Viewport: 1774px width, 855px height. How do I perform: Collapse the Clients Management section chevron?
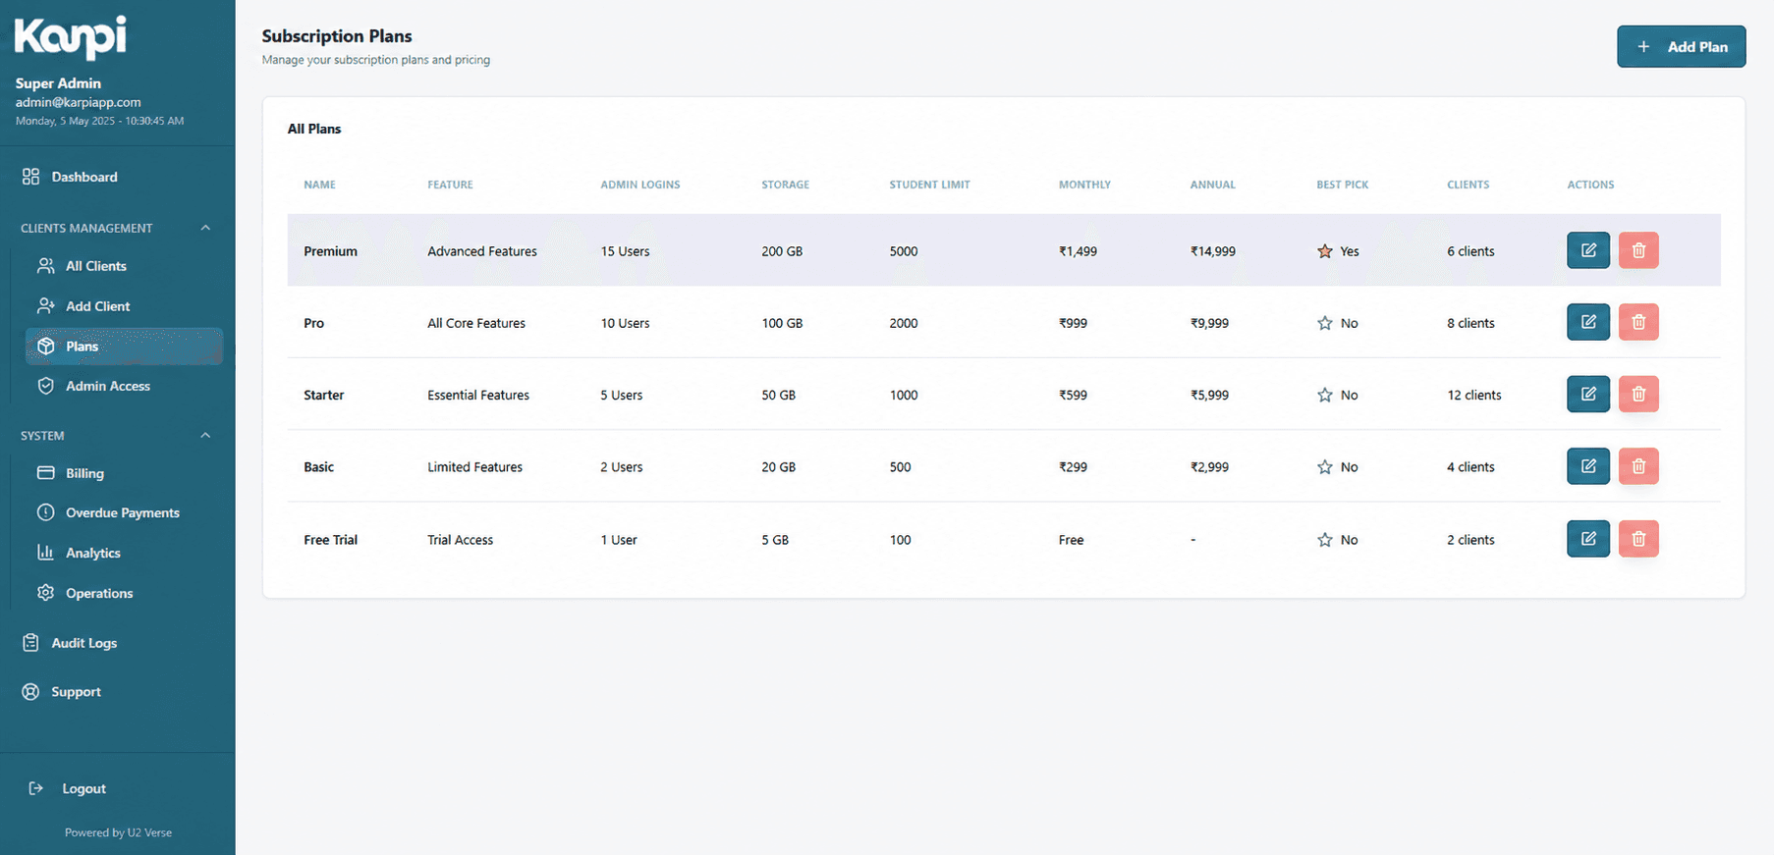coord(205,228)
